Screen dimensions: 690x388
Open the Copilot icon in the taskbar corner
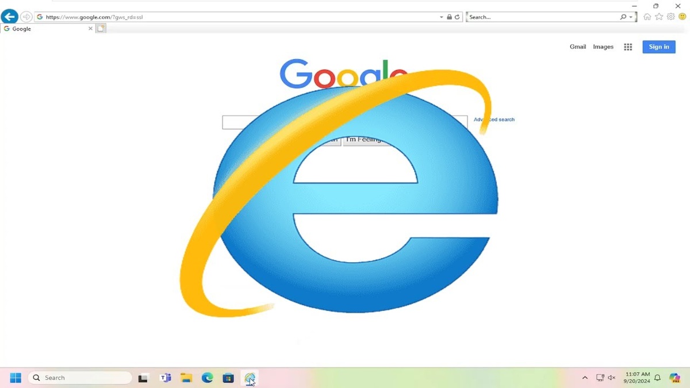pos(674,378)
